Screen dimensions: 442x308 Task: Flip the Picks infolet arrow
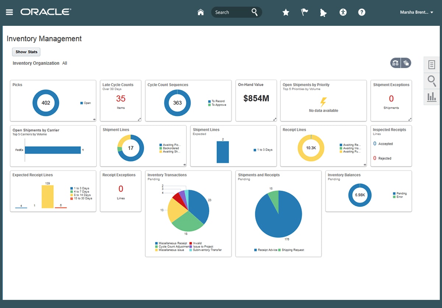[x=94, y=119]
